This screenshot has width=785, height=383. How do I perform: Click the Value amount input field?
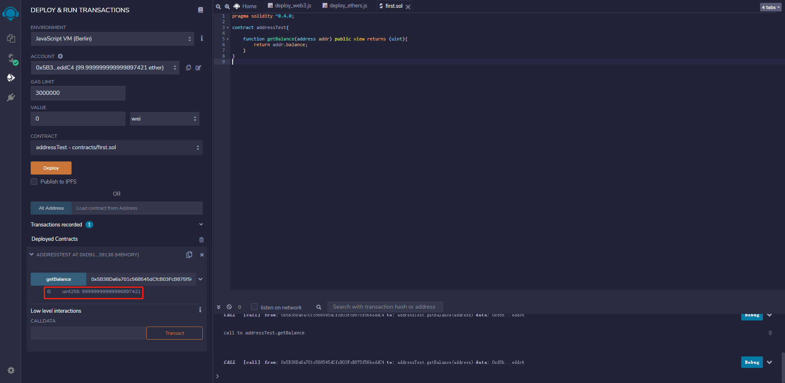(78, 119)
